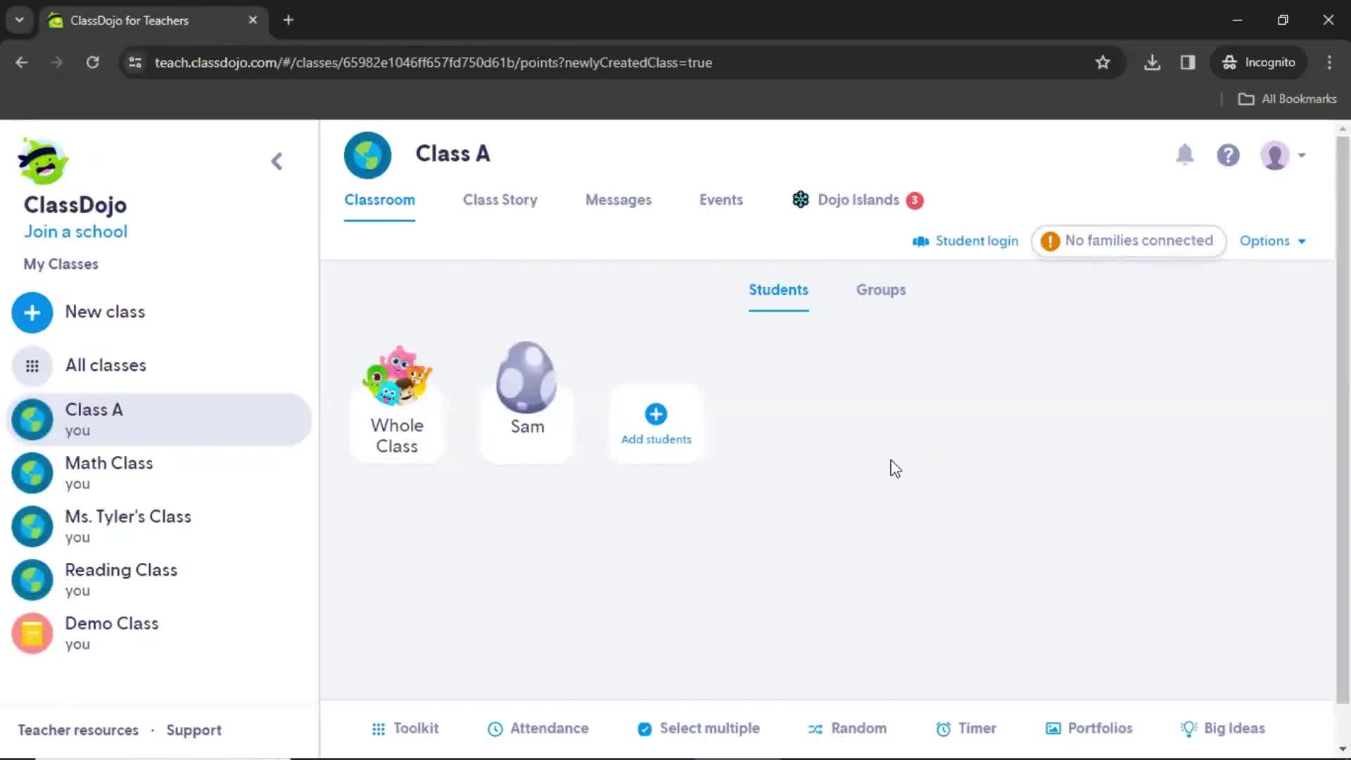
Task: Reload the page
Action: pyautogui.click(x=92, y=63)
